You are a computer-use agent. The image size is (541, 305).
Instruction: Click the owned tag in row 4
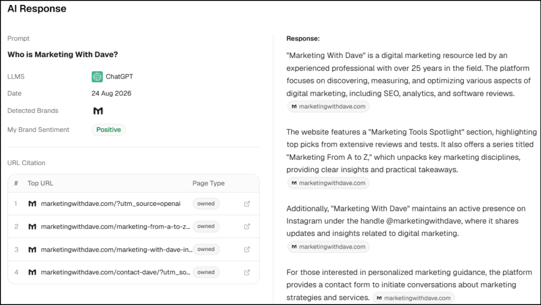coord(206,272)
